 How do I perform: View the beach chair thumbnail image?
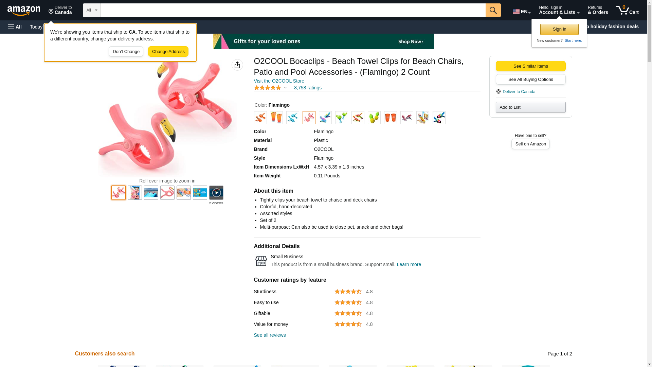pos(151,193)
